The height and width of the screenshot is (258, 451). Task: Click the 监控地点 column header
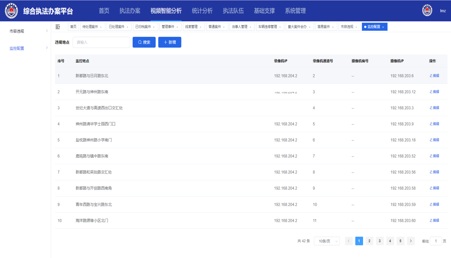[x=82, y=61]
